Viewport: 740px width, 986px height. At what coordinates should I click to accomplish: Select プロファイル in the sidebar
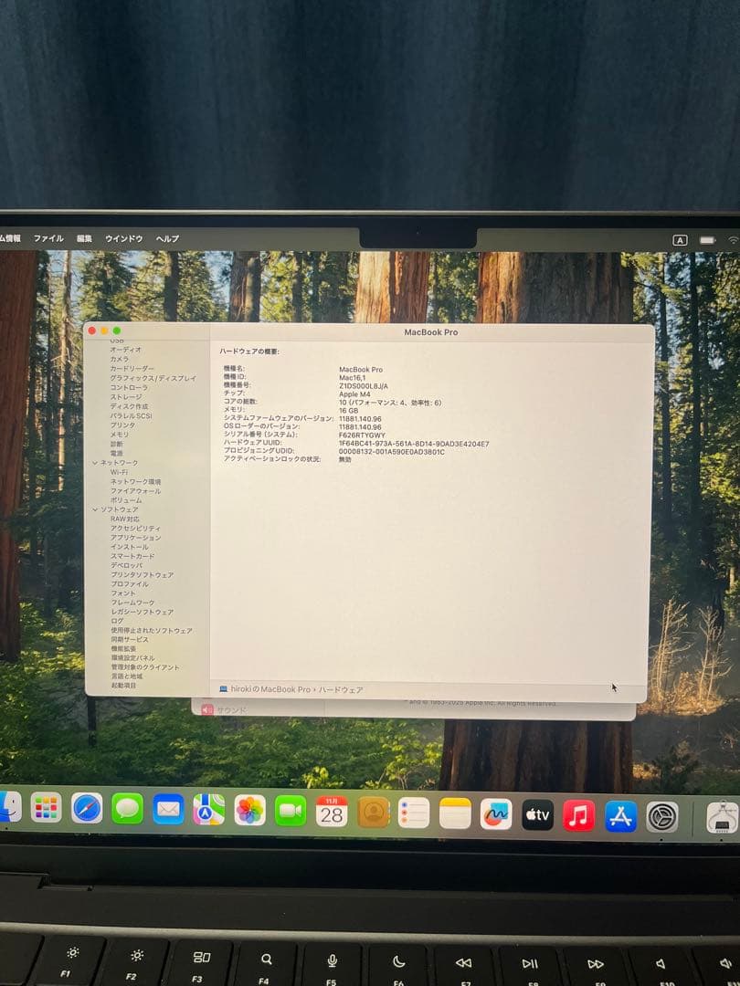point(130,584)
